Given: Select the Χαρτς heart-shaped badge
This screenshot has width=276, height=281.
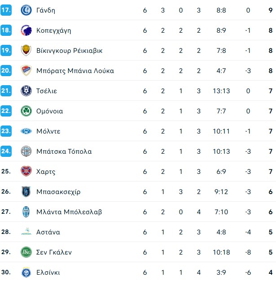Looking at the screenshot, I should point(26,171).
